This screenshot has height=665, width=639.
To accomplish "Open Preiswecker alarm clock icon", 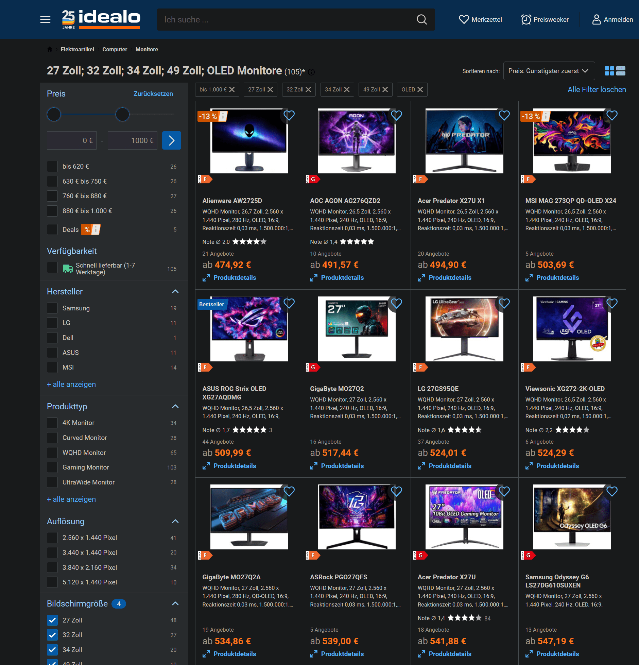I will click(x=526, y=19).
